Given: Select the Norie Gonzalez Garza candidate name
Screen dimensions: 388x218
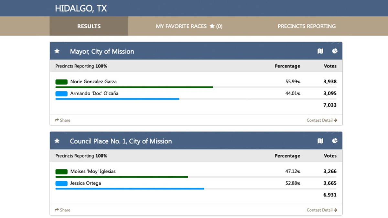Looking at the screenshot, I should pos(93,82).
